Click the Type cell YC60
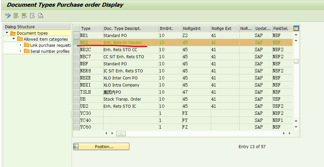324x167 pixels. tap(92, 127)
